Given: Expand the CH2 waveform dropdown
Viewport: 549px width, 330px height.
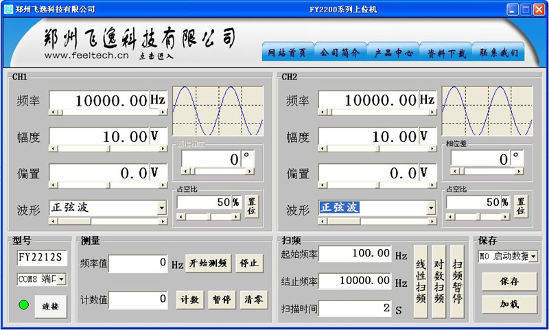Looking at the screenshot, I should [431, 208].
